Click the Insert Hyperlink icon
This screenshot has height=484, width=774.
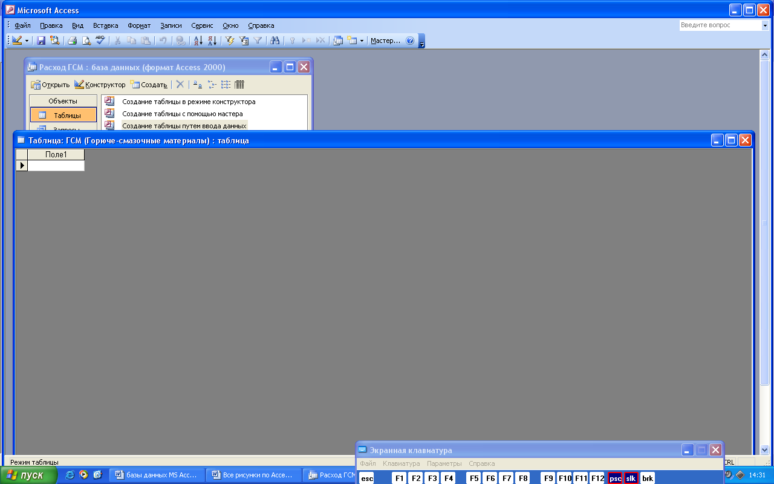pos(180,41)
